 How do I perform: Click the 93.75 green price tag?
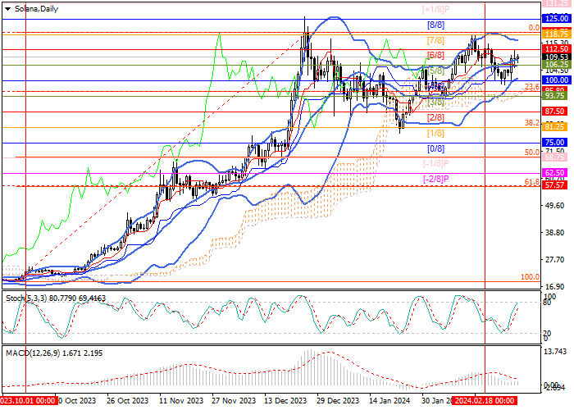[556, 96]
